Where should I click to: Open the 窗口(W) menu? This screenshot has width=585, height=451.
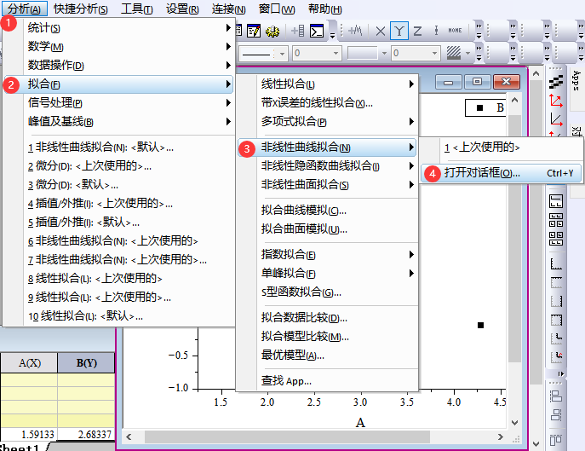[x=277, y=9]
